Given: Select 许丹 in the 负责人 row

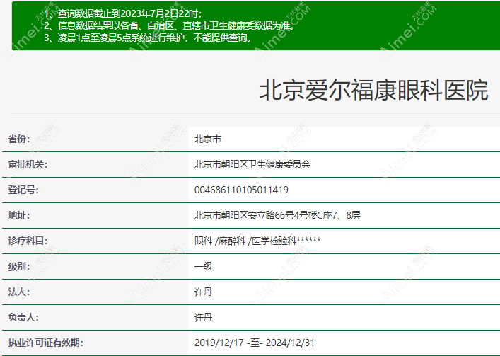Looking at the screenshot, I should coord(203,317).
